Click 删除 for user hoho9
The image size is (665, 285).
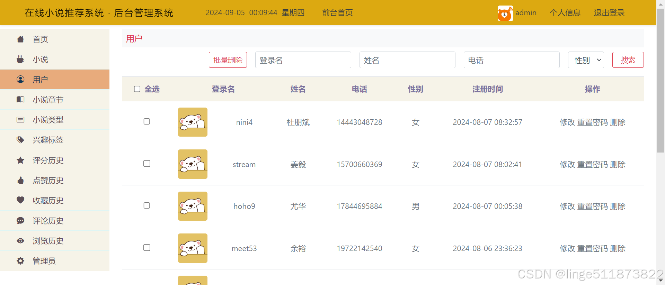[618, 206]
